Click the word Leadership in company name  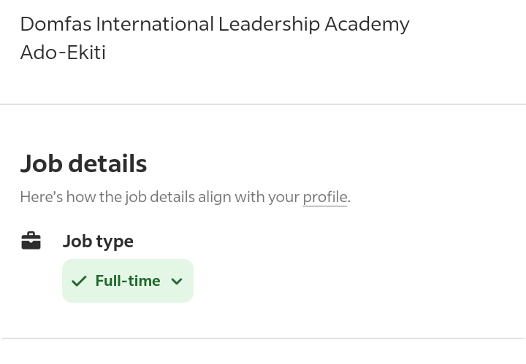coord(269,25)
